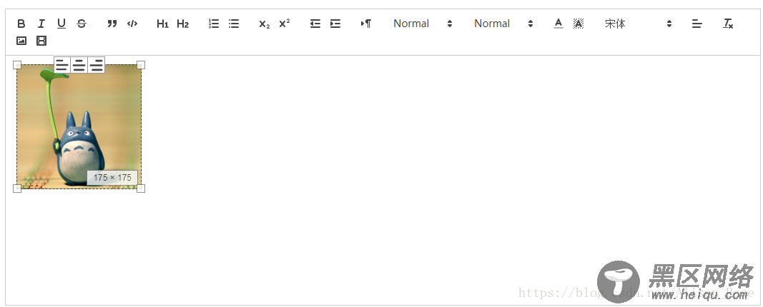The image size is (763, 307).
Task: Open the text background color picker
Action: pyautogui.click(x=578, y=24)
